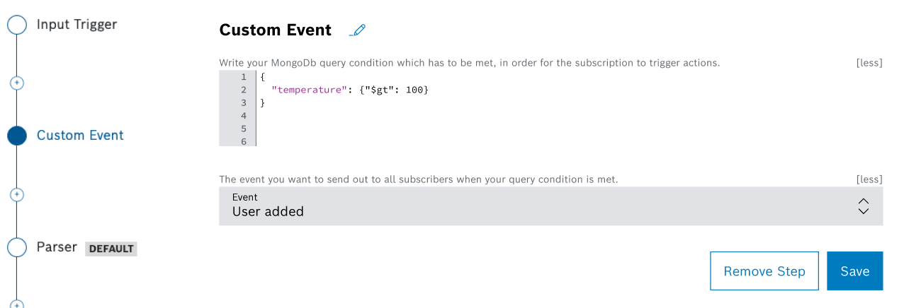Click the DEFAULT badge next to Parser
Image resolution: width=904 pixels, height=308 pixels.
pos(111,249)
